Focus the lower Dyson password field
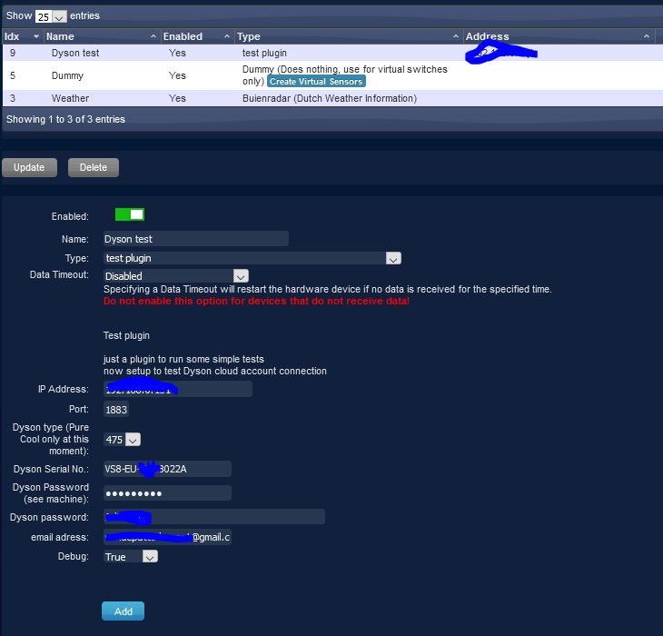 click(214, 517)
